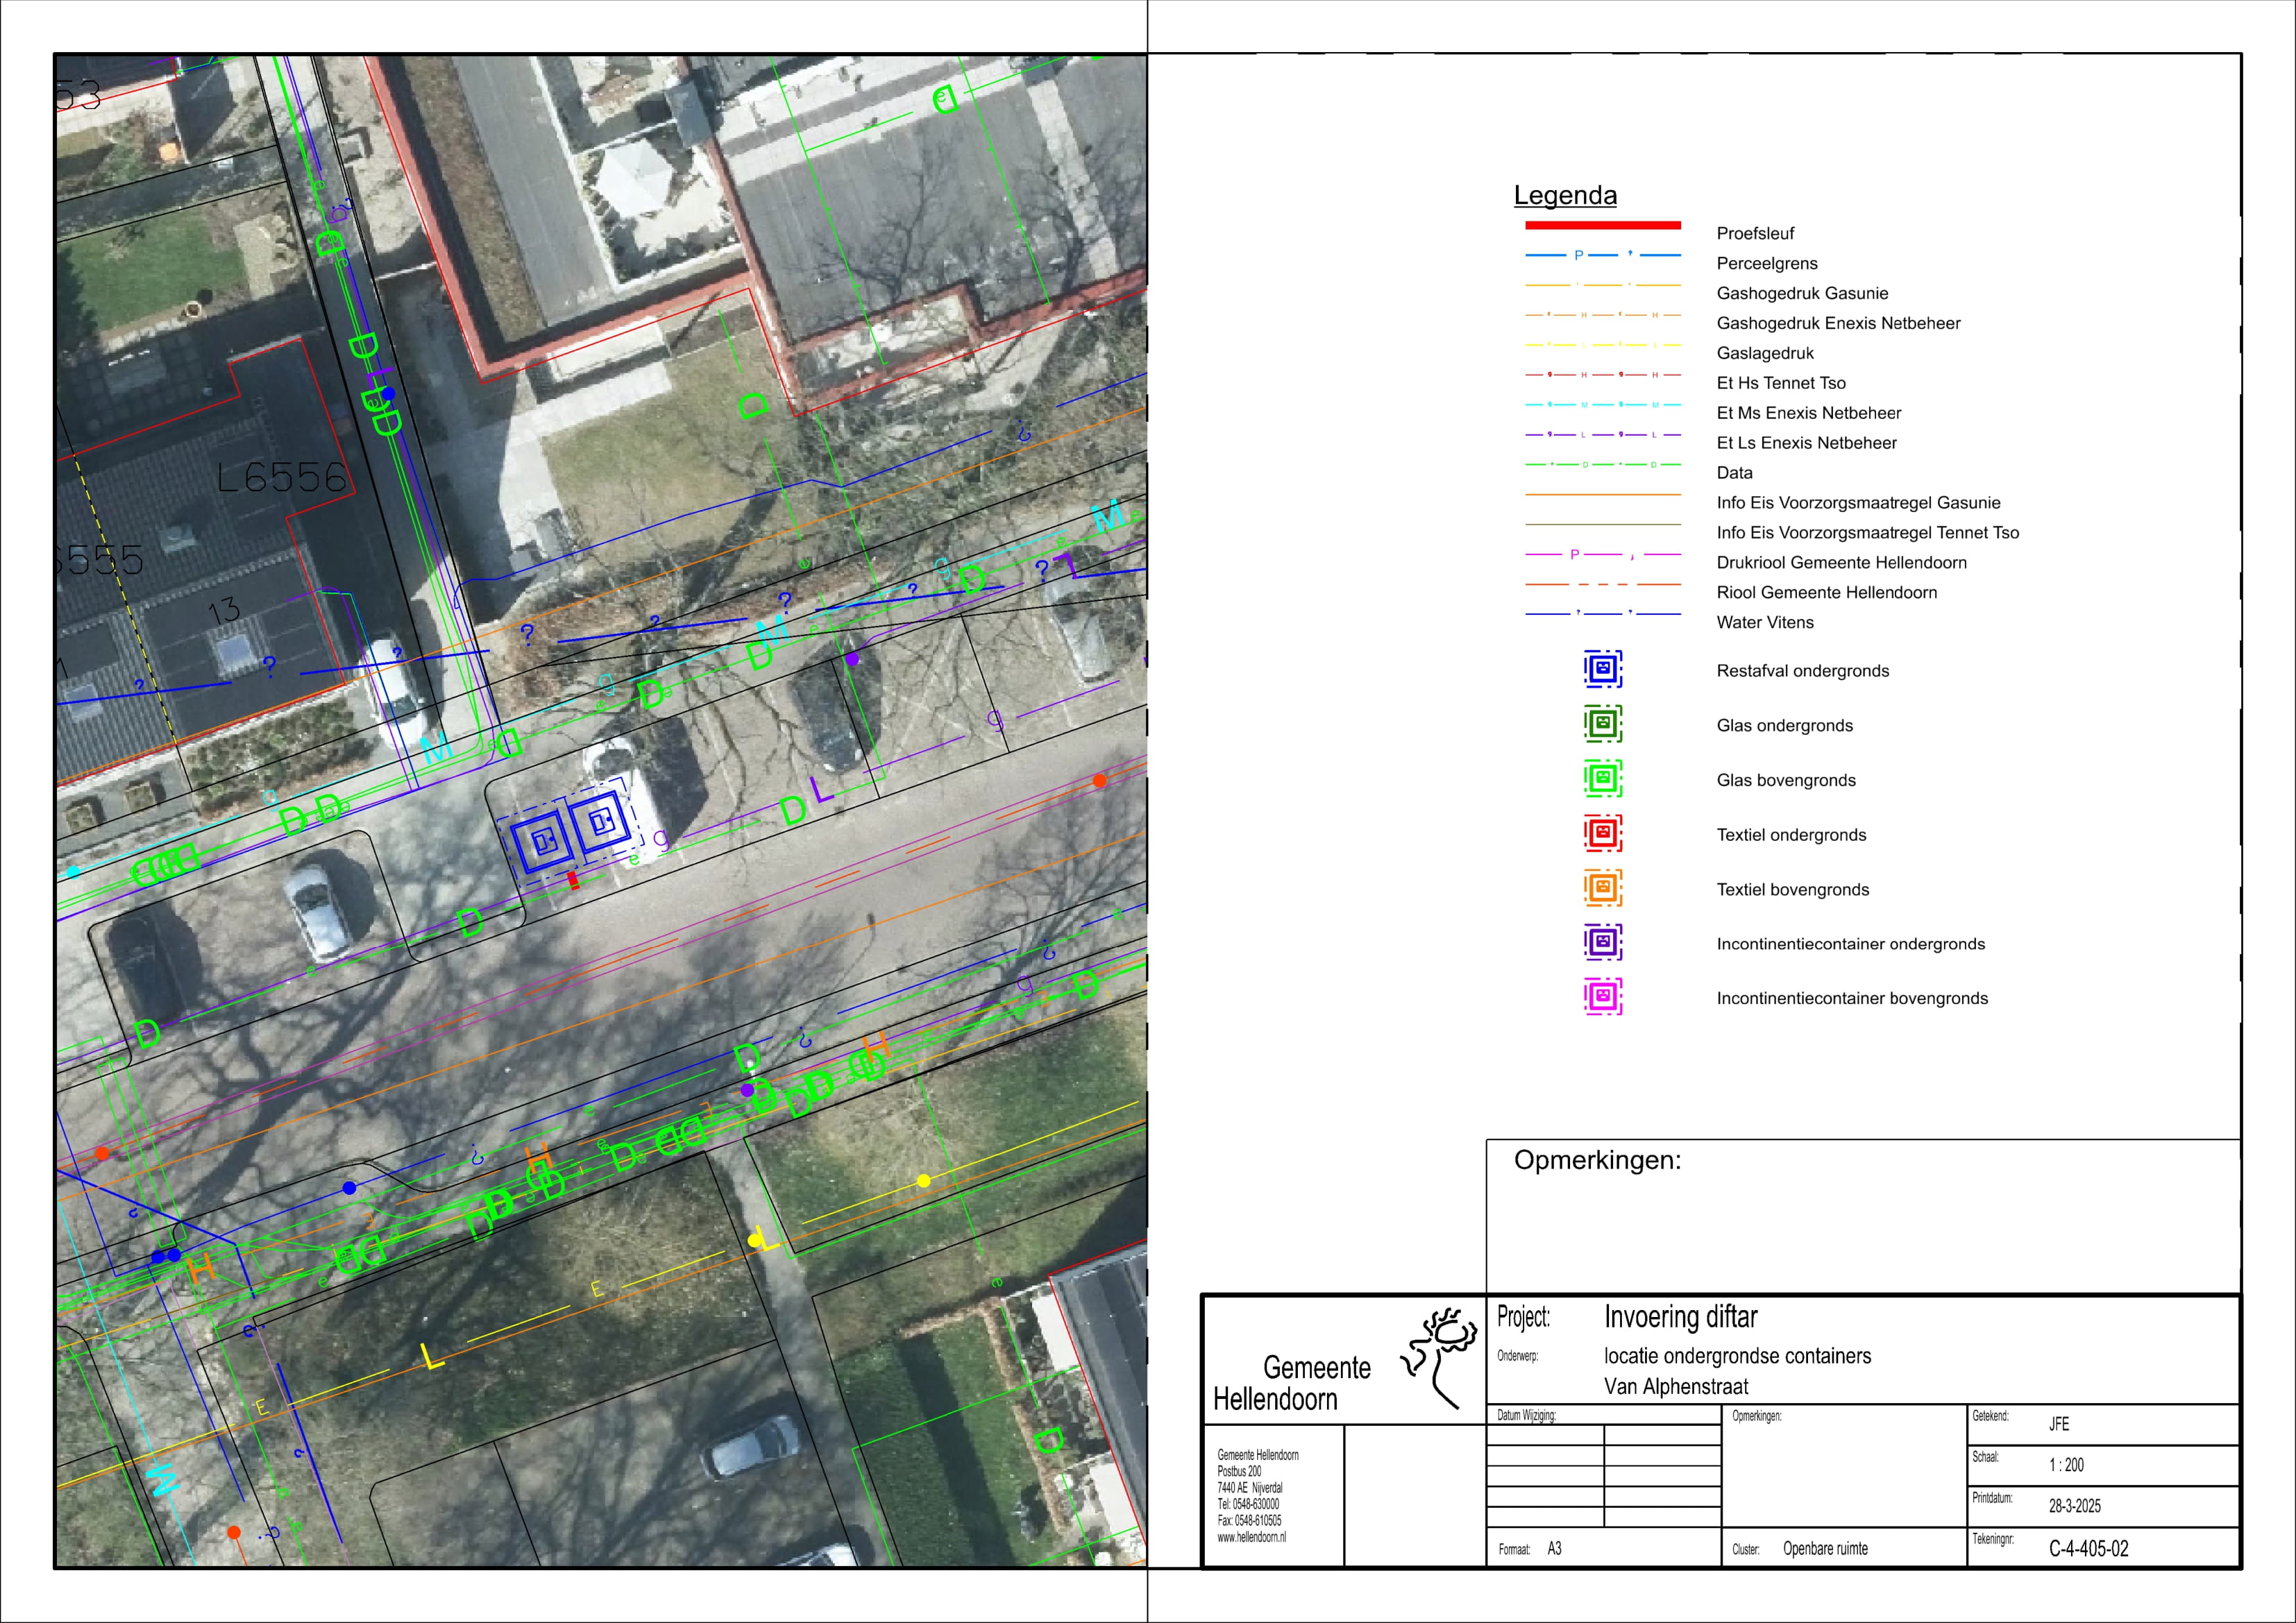The height and width of the screenshot is (1623, 2296).
Task: Click the Water Vitens legend label
Action: pos(1764,622)
